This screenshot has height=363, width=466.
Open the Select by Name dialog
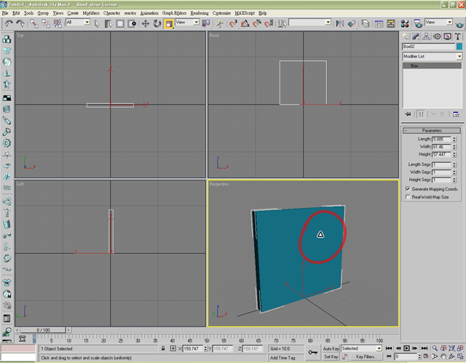108,23
